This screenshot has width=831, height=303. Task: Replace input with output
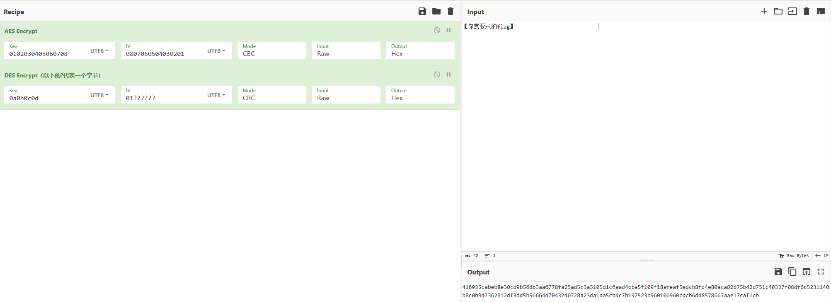click(806, 272)
